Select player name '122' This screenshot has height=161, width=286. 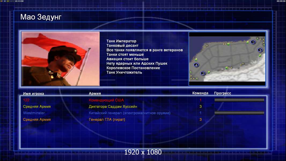[x=26, y=100]
